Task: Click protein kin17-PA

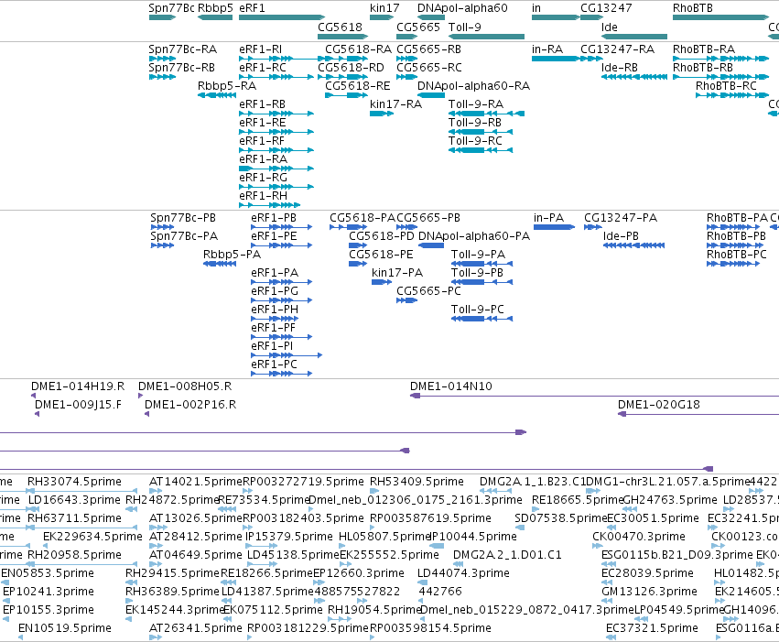Action: tap(397, 273)
